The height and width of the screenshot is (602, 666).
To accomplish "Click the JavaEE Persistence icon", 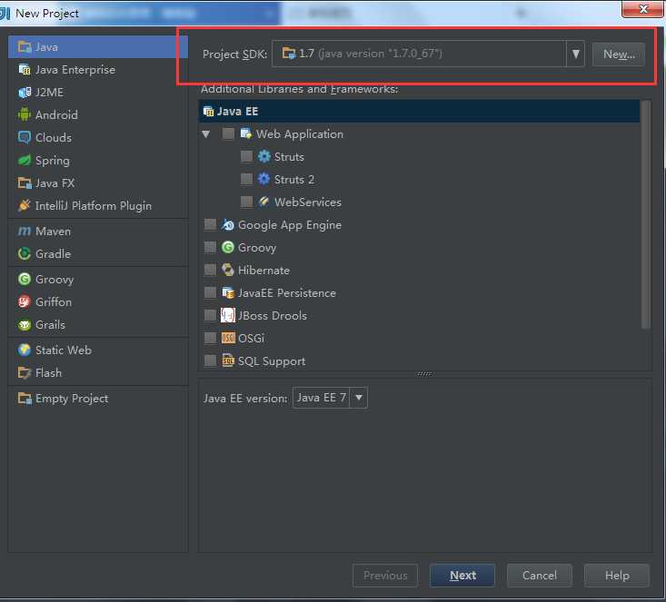I will coord(228,292).
